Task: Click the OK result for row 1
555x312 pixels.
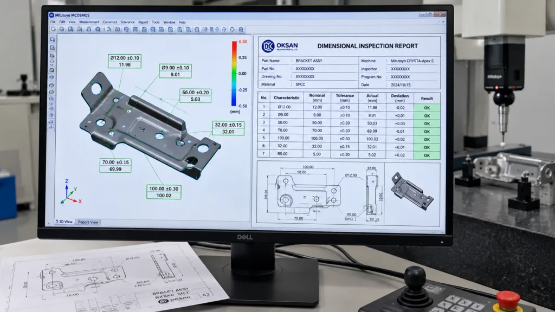Action: (x=427, y=108)
